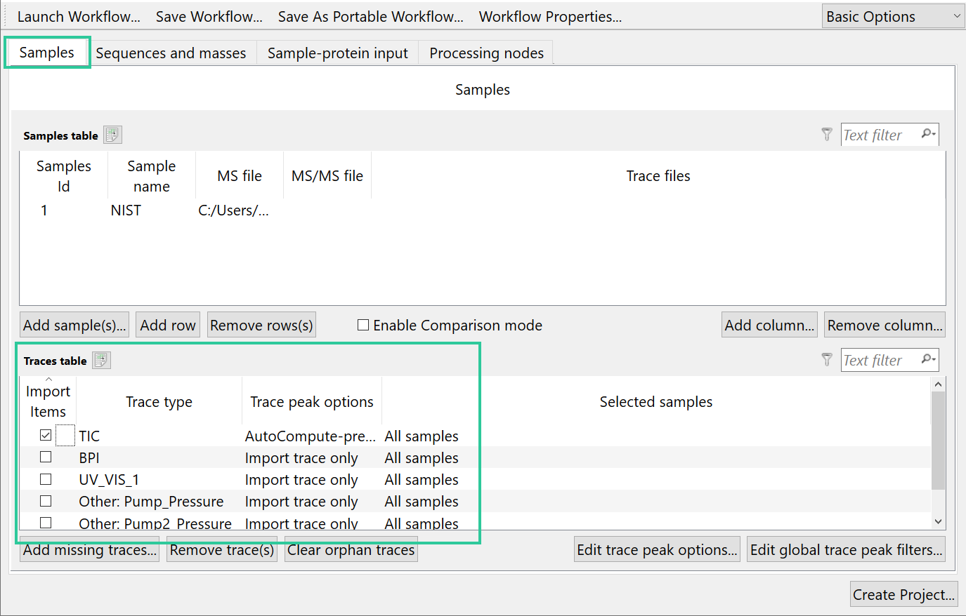Select the BPI trace type cell
This screenshot has height=616, width=966.
pyautogui.click(x=159, y=457)
